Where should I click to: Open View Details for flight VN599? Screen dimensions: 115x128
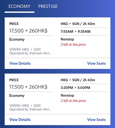[20, 63]
